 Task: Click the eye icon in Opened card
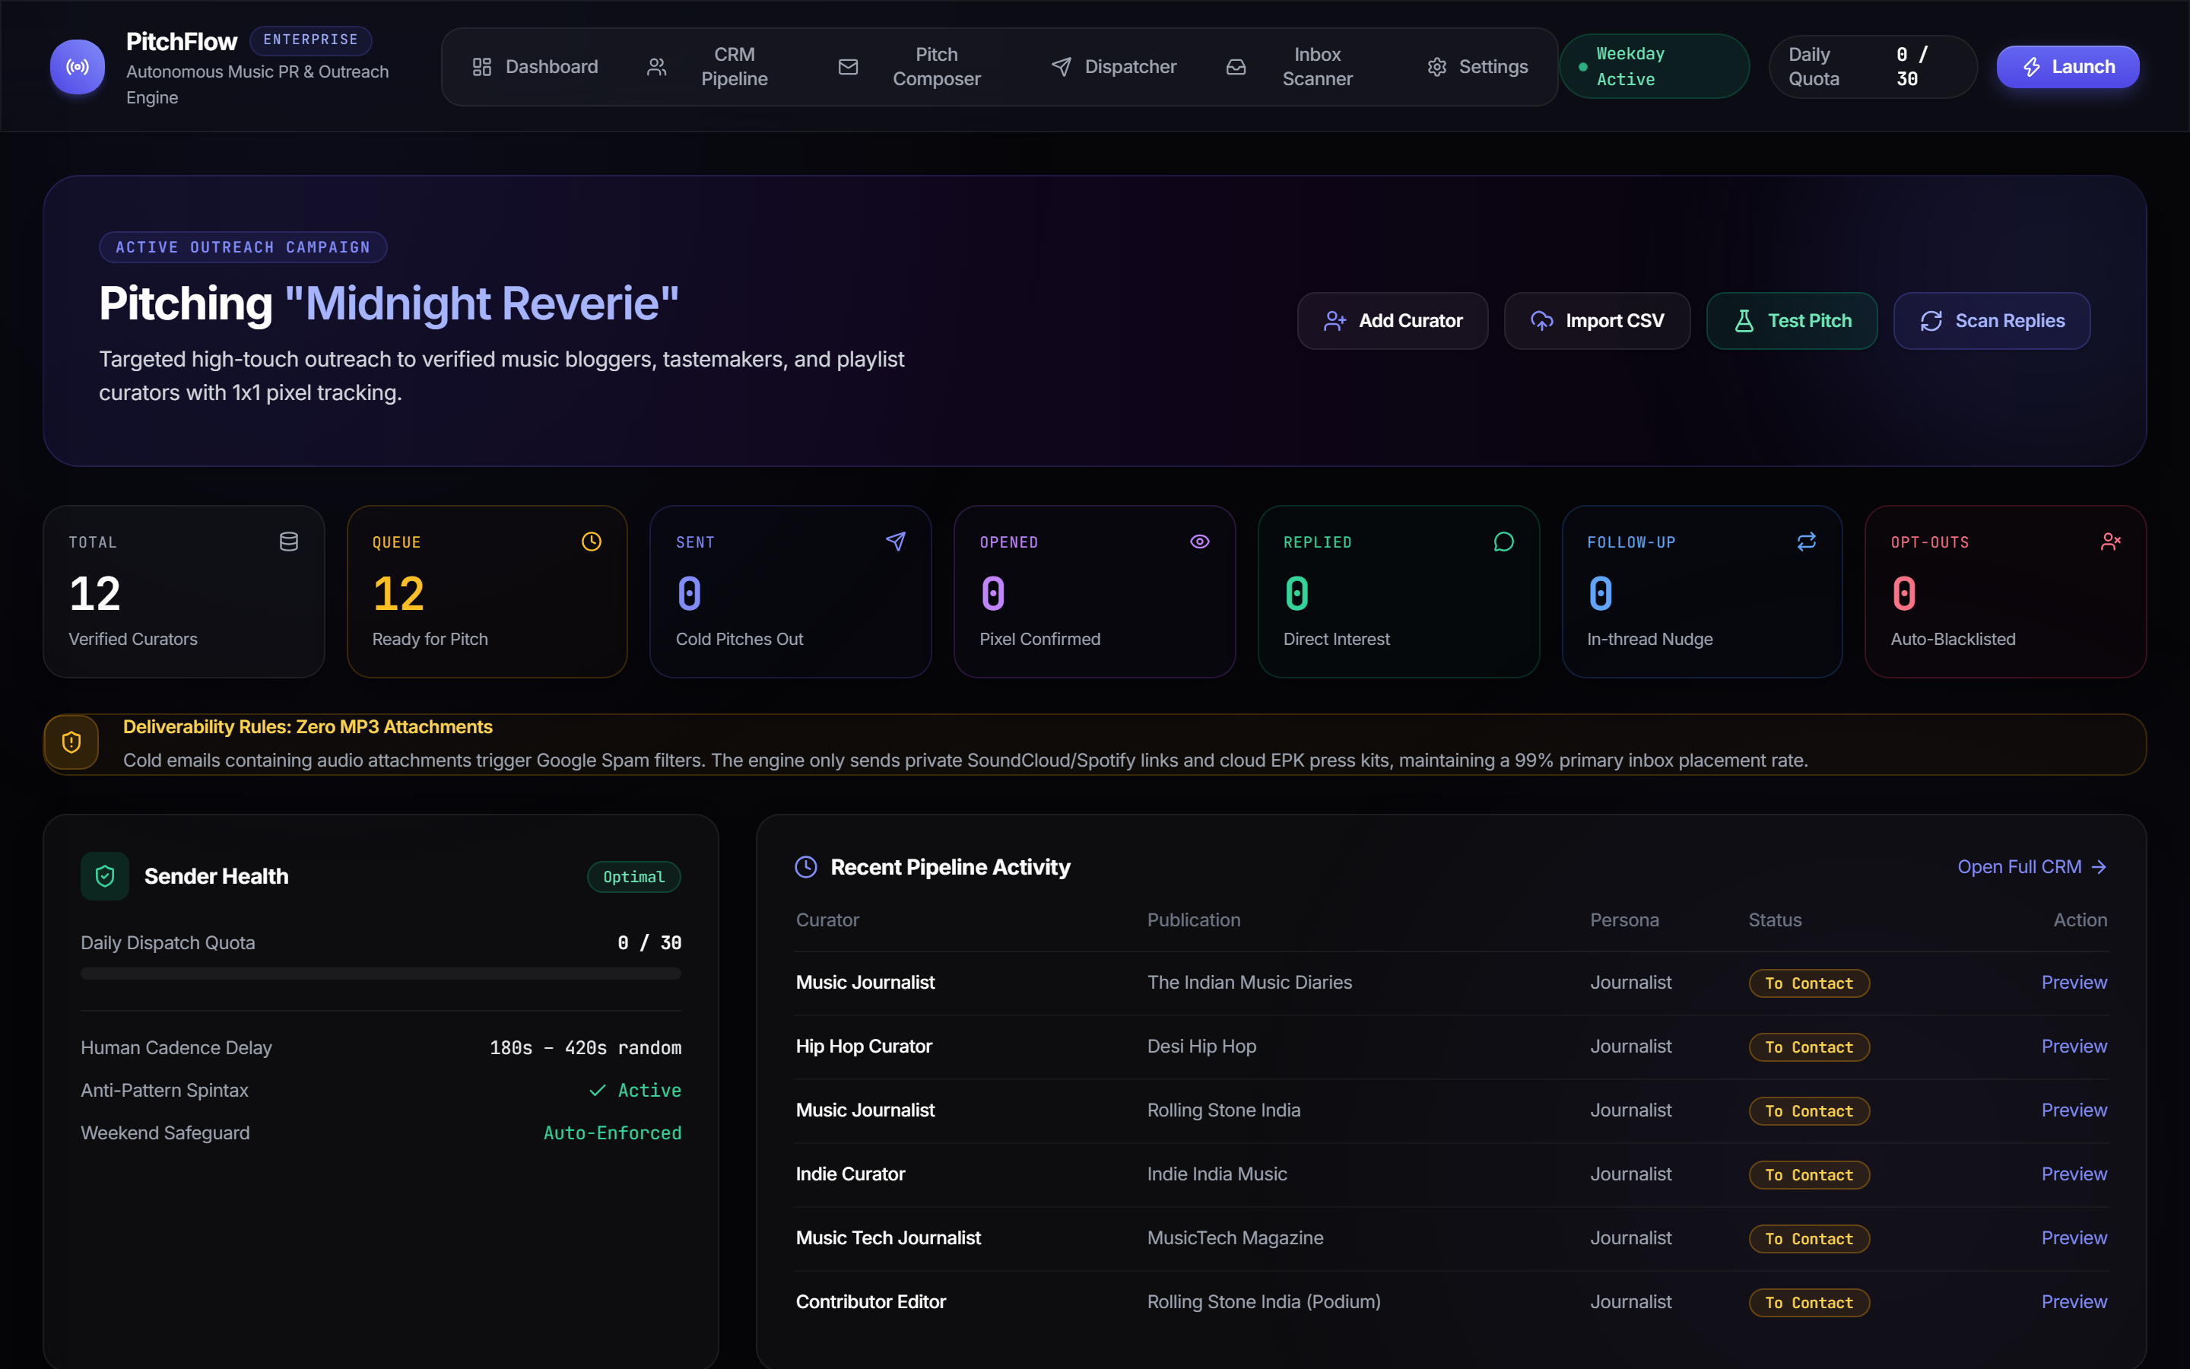click(1200, 542)
